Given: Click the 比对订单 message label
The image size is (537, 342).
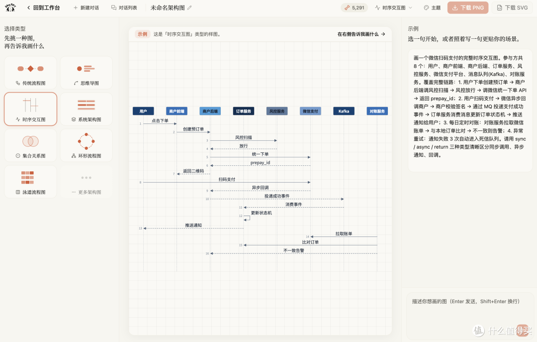Looking at the screenshot, I should click(x=310, y=242).
